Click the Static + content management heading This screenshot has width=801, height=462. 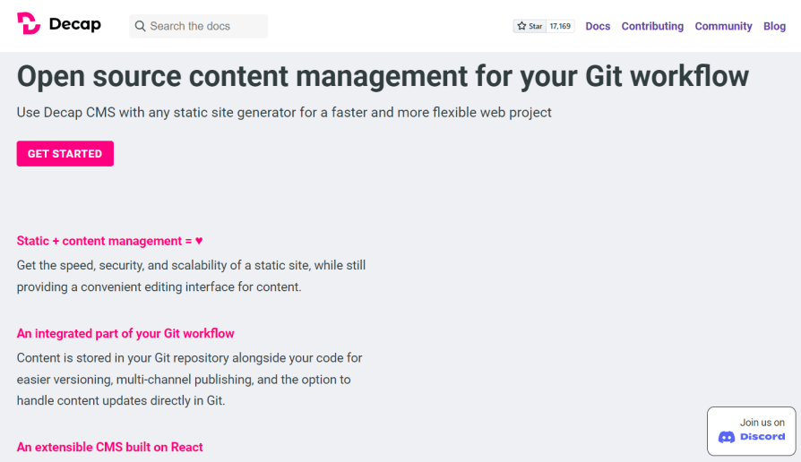pos(110,241)
